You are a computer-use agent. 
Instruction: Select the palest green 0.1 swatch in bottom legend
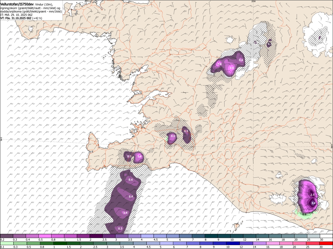7,243
